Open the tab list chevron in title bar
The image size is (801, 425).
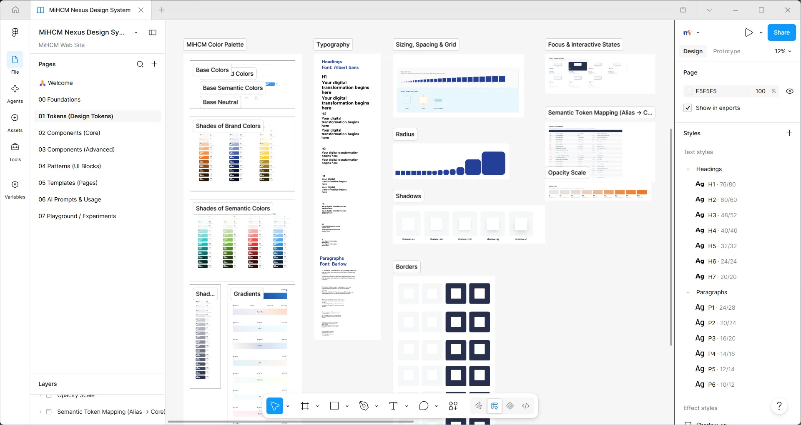click(x=709, y=10)
